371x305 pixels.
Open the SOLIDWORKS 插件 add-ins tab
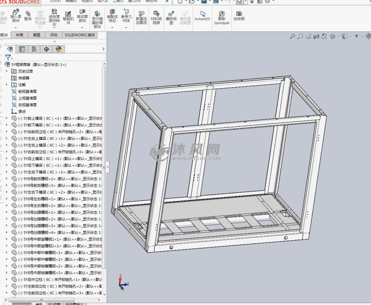(80, 35)
